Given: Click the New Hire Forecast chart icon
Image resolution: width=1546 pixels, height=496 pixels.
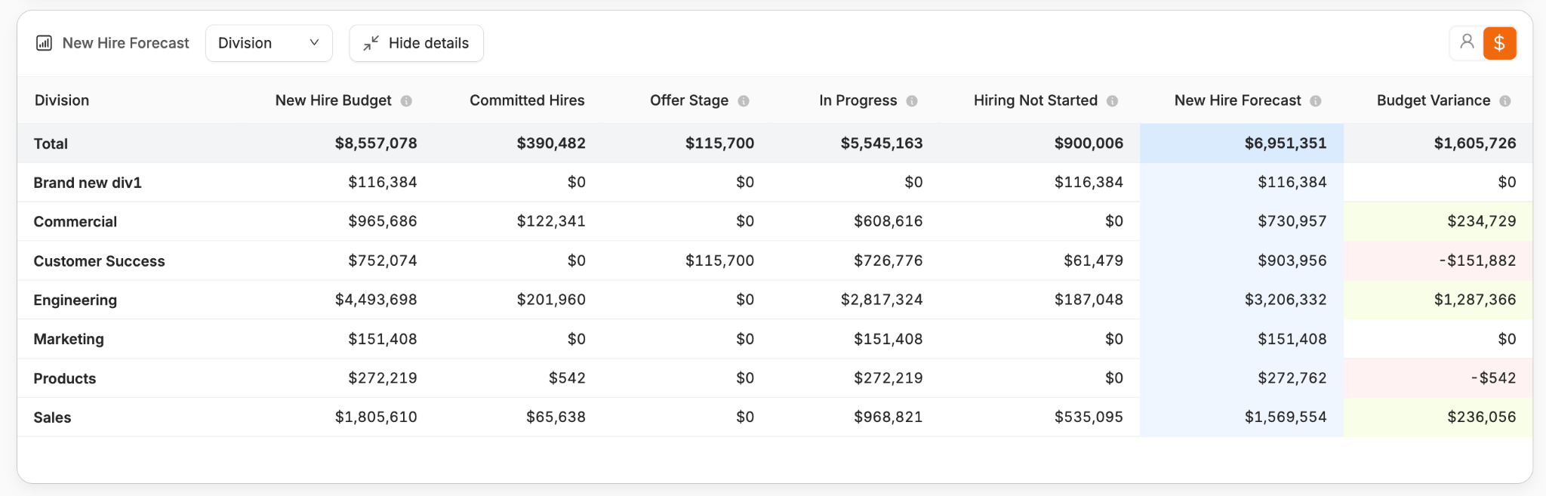Looking at the screenshot, I should tap(45, 43).
